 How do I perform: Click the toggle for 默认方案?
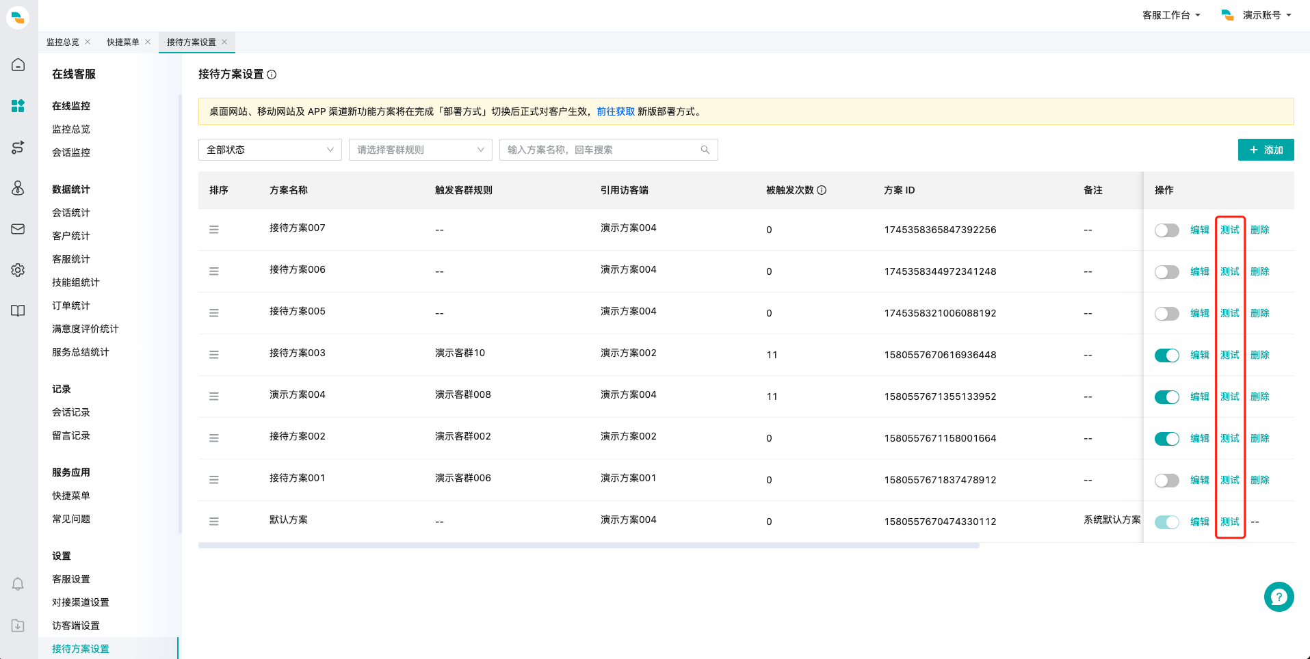(1167, 522)
